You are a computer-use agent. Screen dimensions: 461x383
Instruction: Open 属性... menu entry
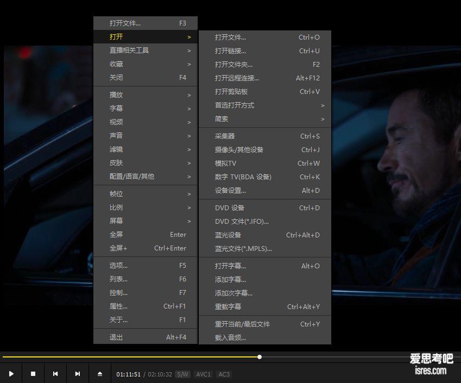pyautogui.click(x=146, y=306)
